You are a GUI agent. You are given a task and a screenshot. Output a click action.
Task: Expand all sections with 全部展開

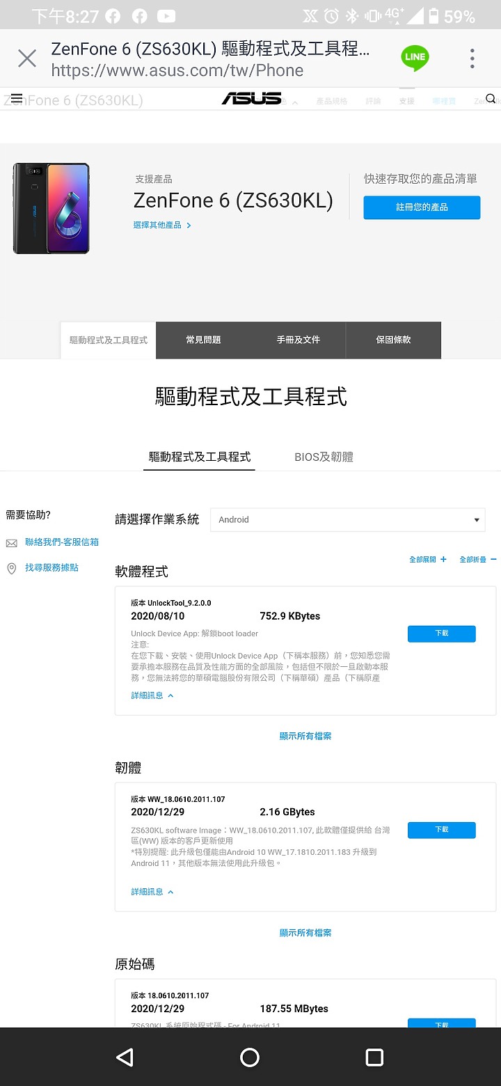(x=428, y=560)
